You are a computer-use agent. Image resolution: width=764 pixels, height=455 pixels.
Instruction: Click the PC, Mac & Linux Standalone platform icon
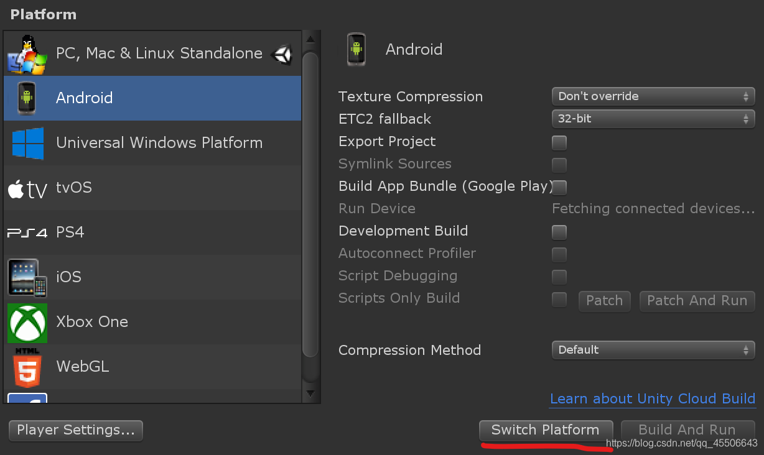(x=27, y=53)
